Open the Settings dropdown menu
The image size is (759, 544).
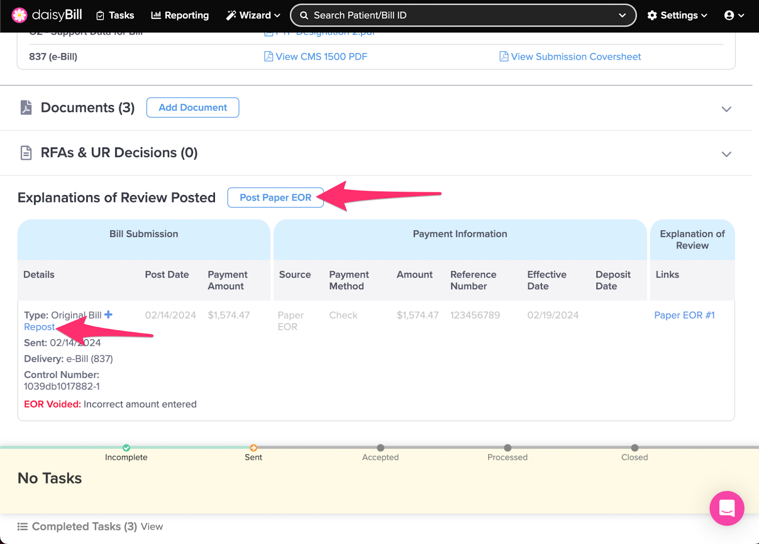(x=677, y=15)
